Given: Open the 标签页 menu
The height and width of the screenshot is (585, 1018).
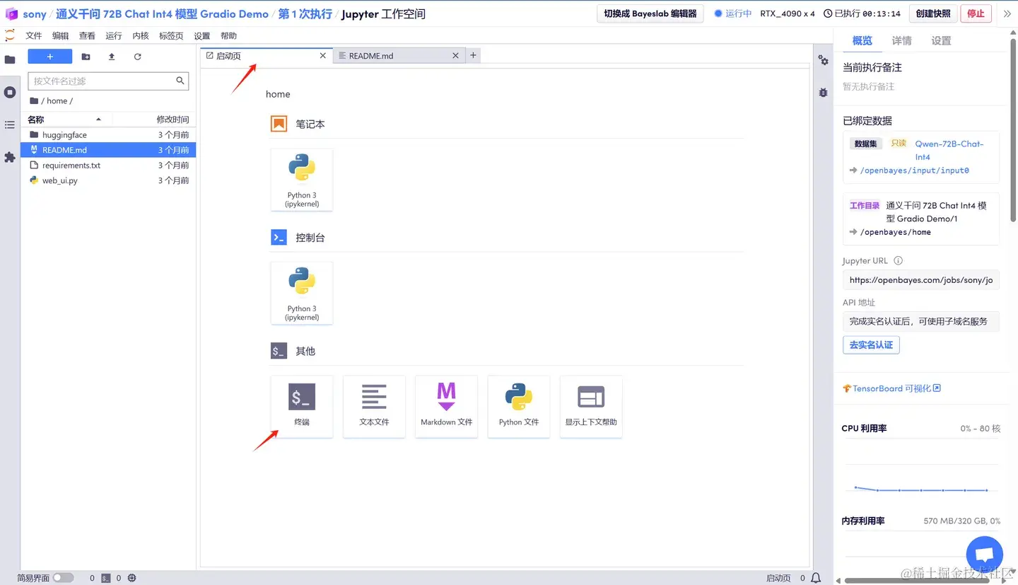Looking at the screenshot, I should pos(171,35).
